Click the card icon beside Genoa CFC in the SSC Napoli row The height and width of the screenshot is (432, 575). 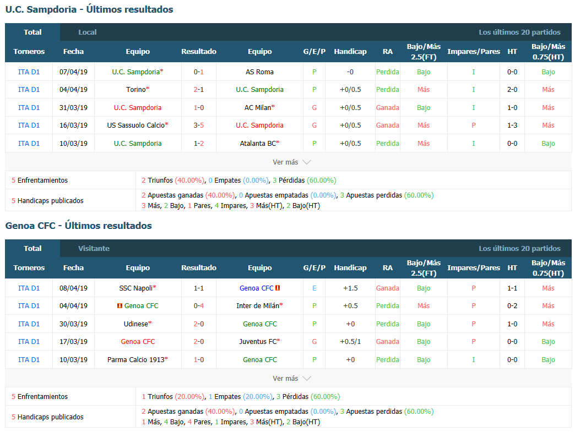coord(278,288)
